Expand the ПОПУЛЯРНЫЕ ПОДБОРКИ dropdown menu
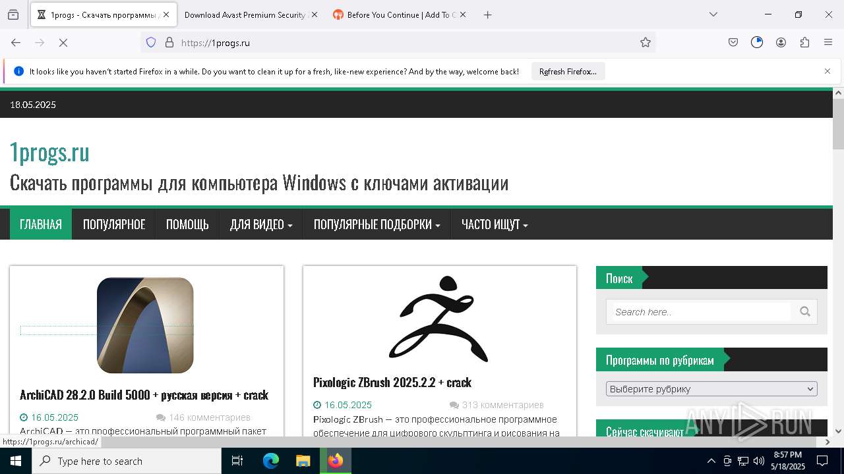 377,224
